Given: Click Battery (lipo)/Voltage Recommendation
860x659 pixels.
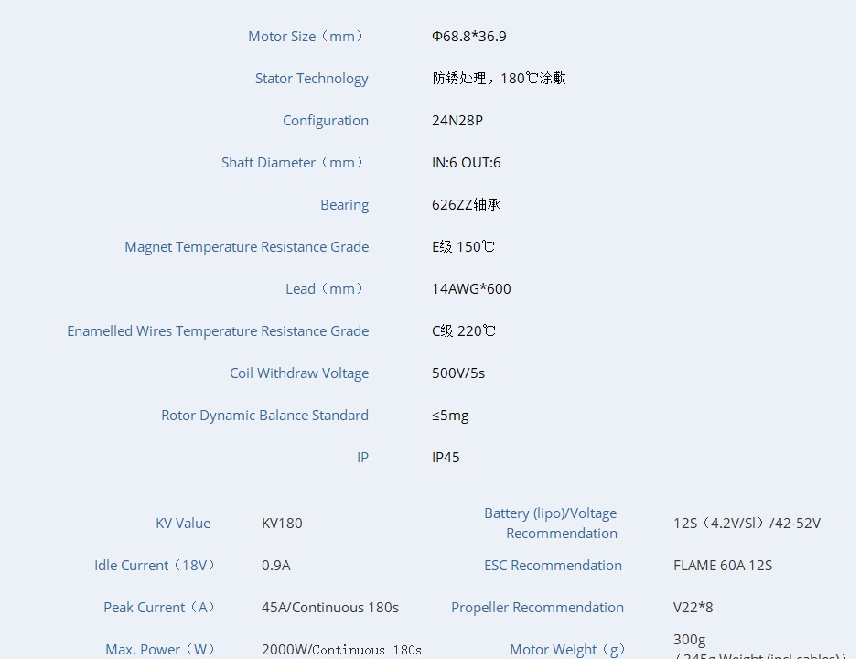Looking at the screenshot, I should click(x=550, y=523).
